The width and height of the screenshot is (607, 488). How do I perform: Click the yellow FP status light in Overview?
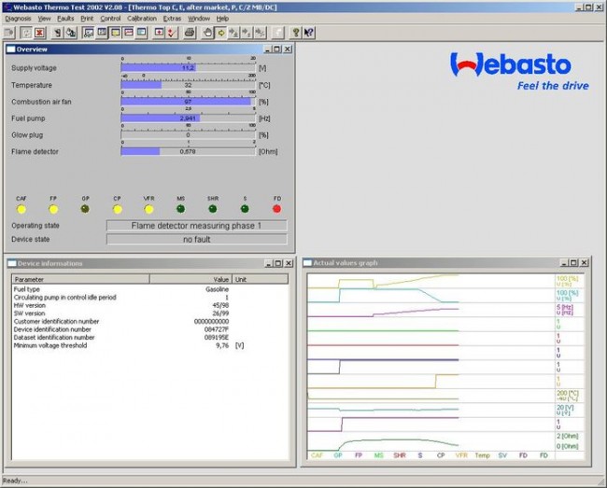(53, 209)
